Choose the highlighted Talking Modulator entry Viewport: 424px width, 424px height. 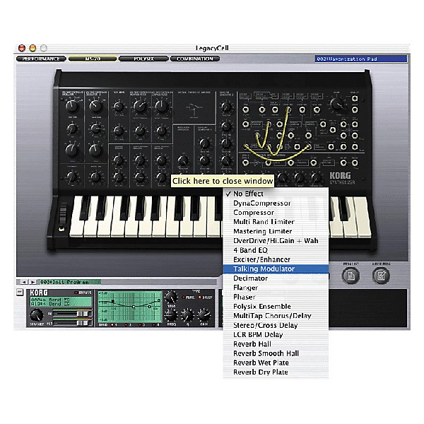[x=276, y=269]
